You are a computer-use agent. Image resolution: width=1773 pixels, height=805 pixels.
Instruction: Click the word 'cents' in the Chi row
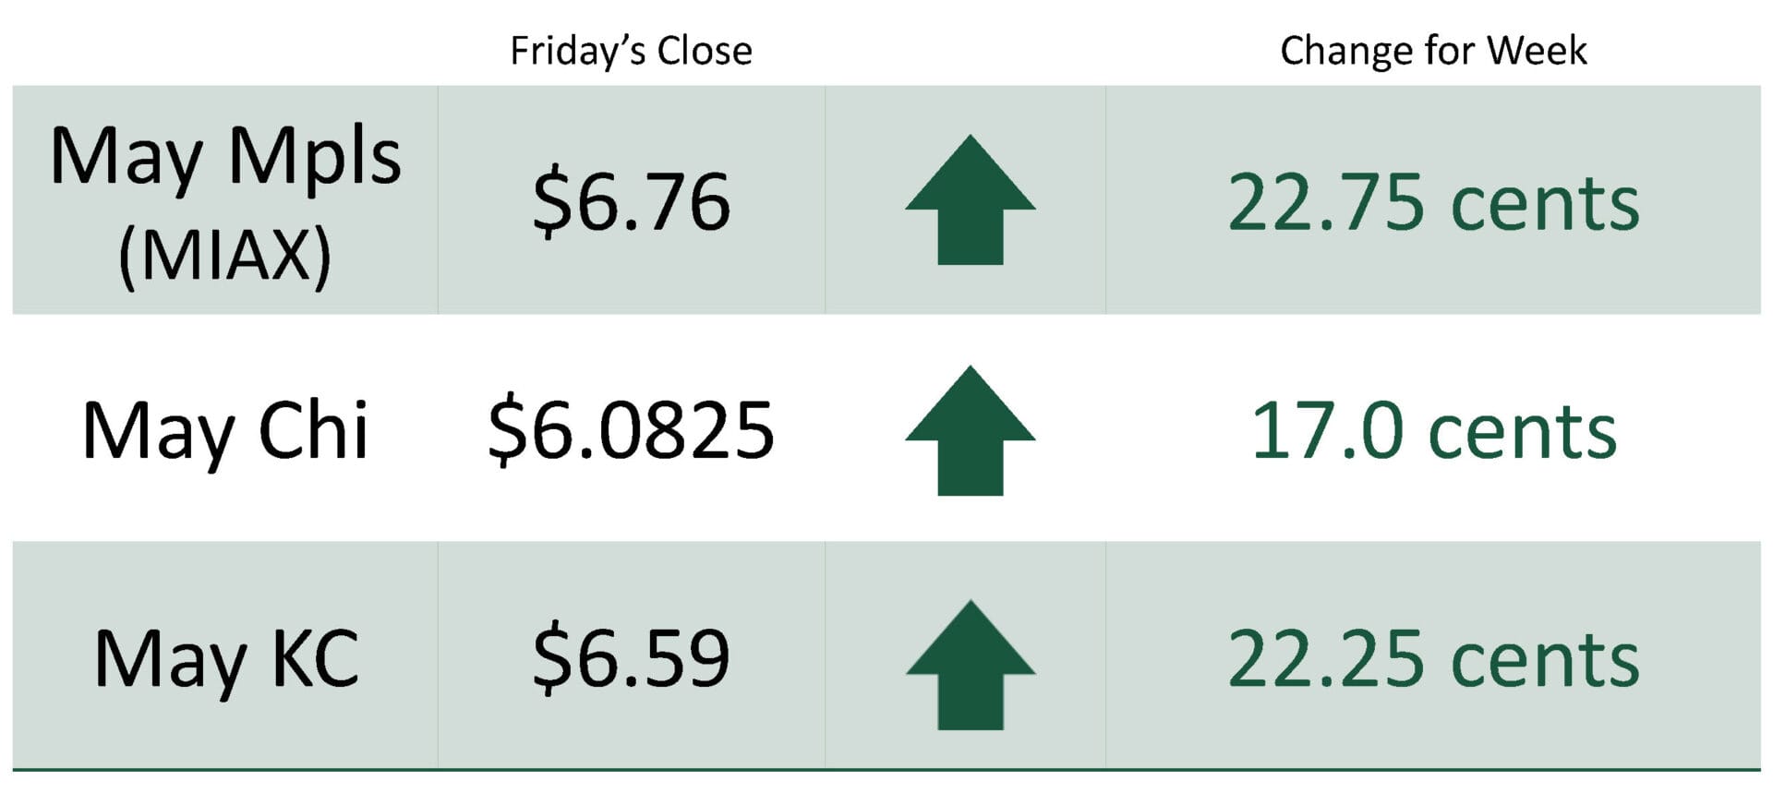coord(1522,432)
